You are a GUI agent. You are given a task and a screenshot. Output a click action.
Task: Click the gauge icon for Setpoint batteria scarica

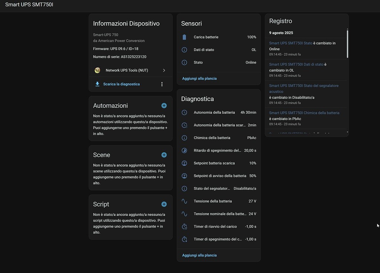click(x=184, y=163)
